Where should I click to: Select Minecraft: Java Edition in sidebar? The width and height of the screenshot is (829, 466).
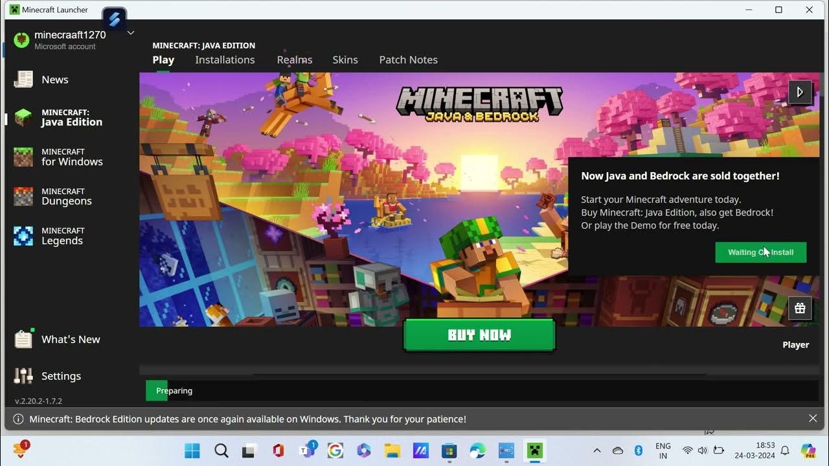point(58,117)
